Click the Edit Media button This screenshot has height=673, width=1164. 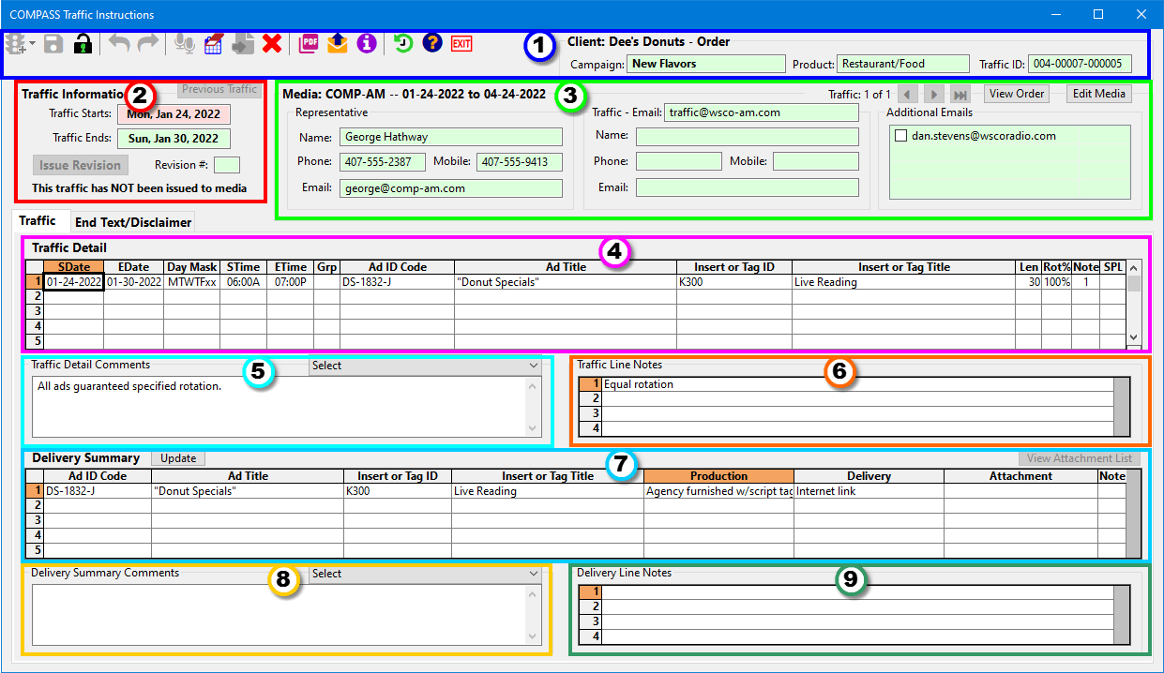[1099, 94]
